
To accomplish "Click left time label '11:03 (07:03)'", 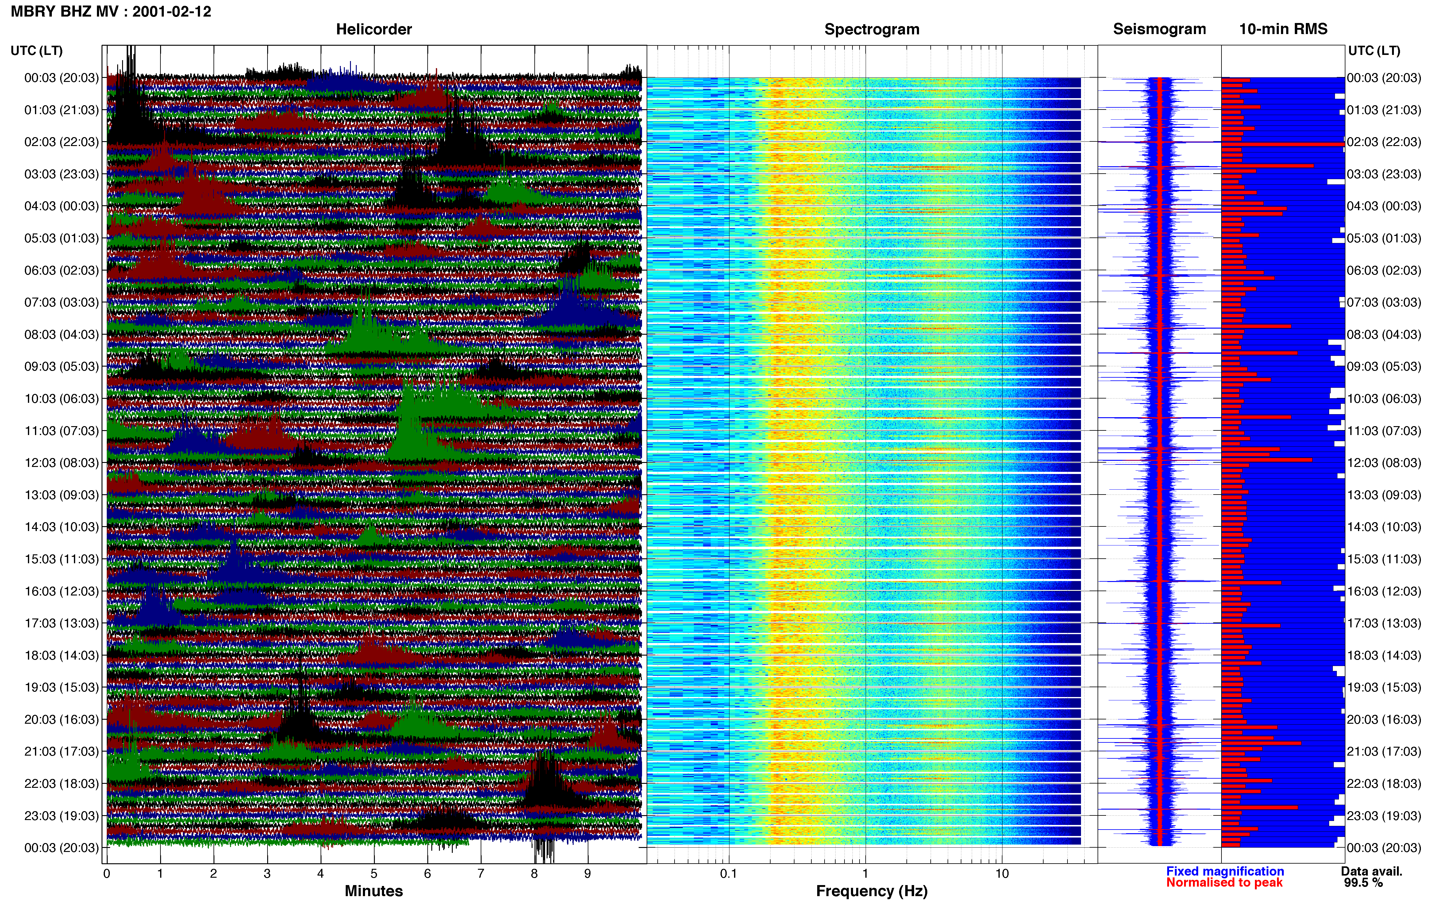I will [x=61, y=430].
